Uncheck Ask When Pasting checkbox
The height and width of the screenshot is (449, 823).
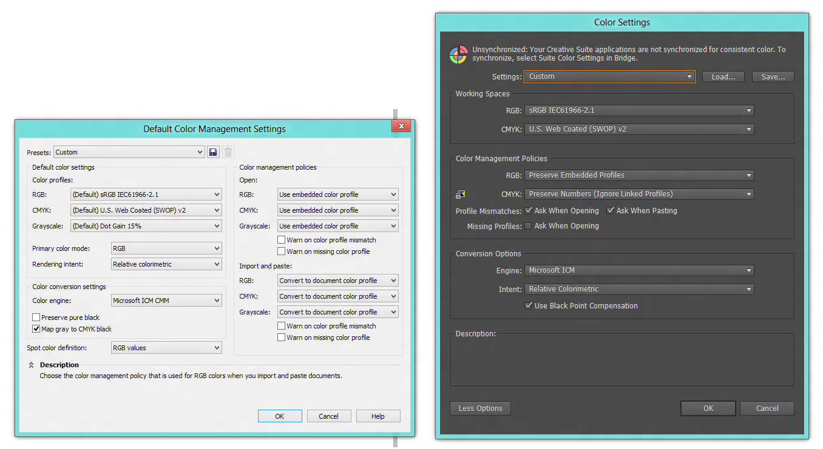tap(611, 210)
